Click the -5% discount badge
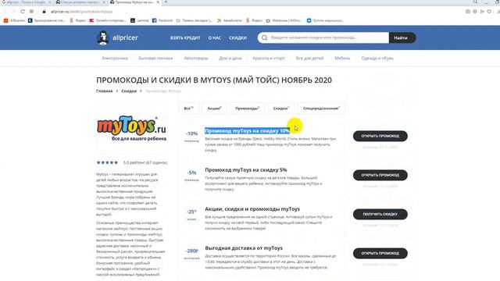This screenshot has height=281, width=500. coord(191,173)
